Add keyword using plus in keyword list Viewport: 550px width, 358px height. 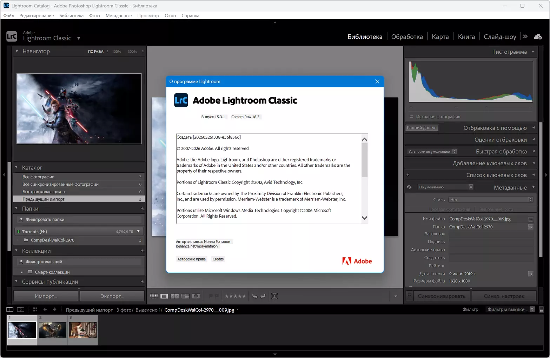(x=408, y=175)
